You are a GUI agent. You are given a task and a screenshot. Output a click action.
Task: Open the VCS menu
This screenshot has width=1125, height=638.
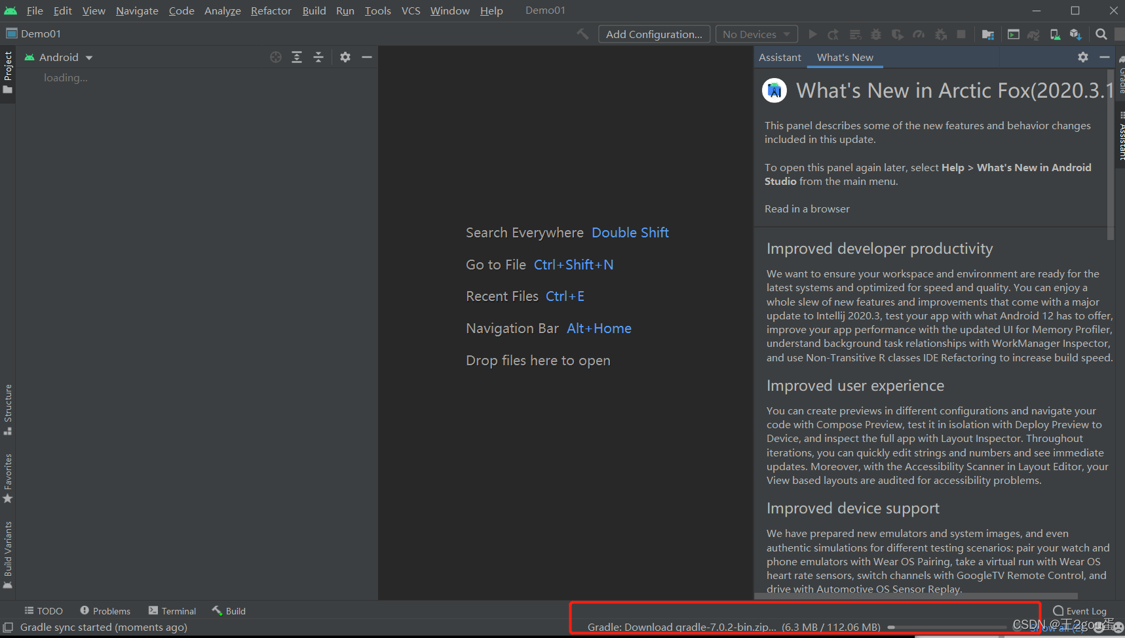click(x=411, y=10)
